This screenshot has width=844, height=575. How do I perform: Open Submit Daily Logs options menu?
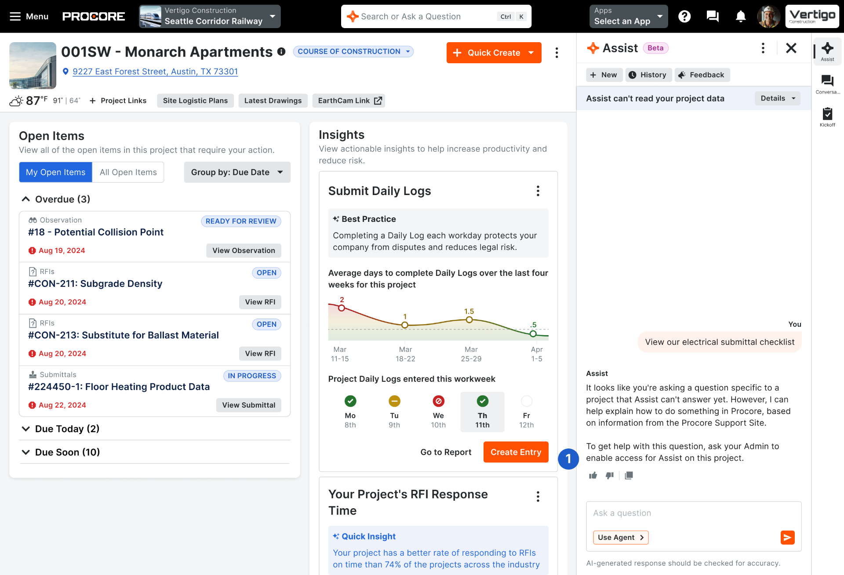pyautogui.click(x=538, y=191)
